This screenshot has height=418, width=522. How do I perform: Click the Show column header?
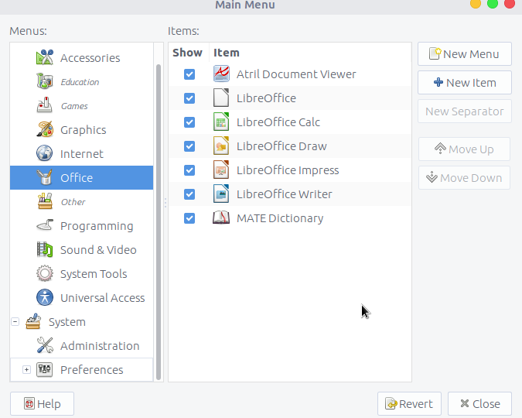187,53
